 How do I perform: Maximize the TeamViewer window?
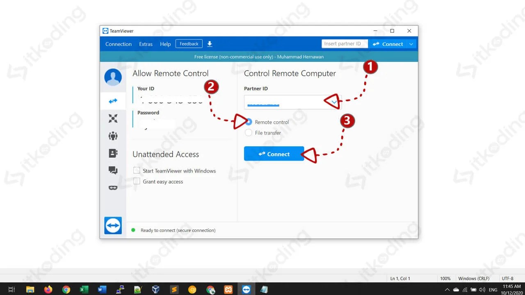(x=392, y=31)
